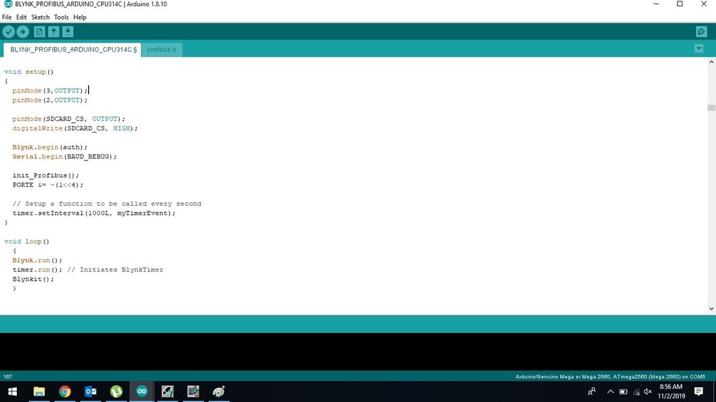
Task: Click the 'PORTE &= ~(1<<4);' line
Action: tap(48, 184)
